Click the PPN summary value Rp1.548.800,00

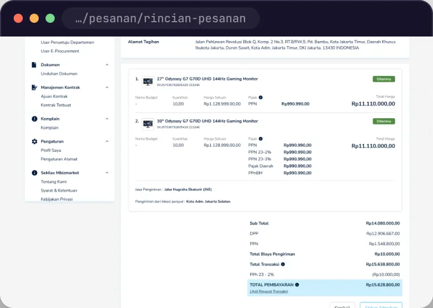385,244
